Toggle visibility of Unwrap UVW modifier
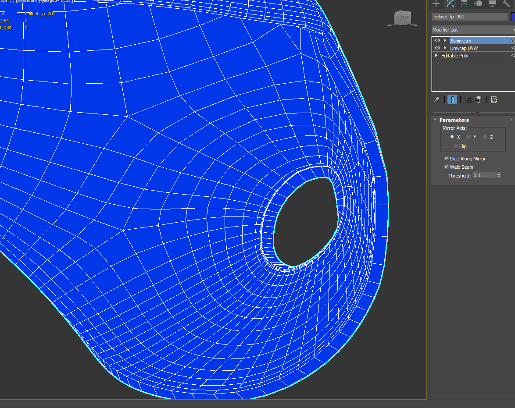Screen dimensions: 515x408 click(437, 48)
